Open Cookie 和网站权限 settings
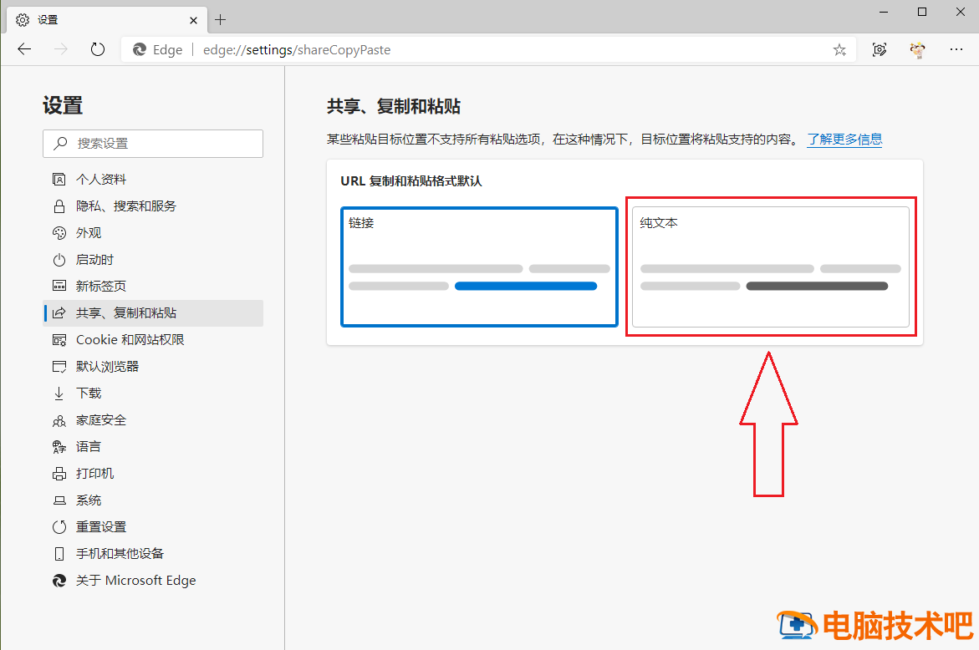The width and height of the screenshot is (979, 650). 136,339
